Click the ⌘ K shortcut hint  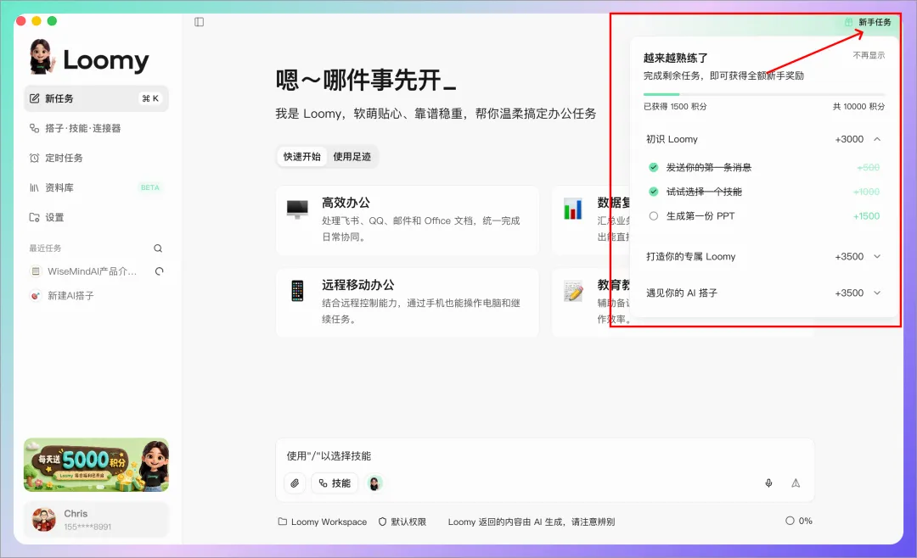pos(150,98)
